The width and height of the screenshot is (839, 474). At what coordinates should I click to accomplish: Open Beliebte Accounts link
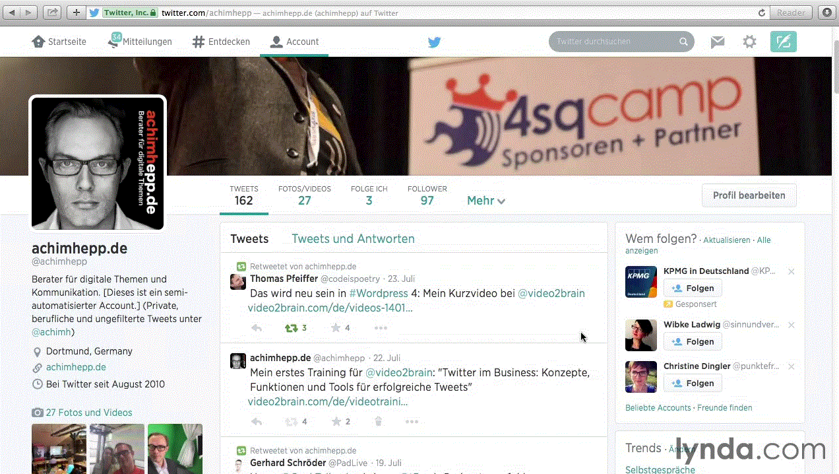point(658,408)
